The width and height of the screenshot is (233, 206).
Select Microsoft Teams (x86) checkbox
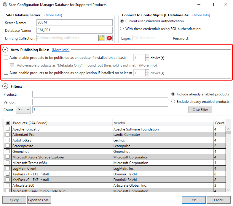tap(8, 163)
